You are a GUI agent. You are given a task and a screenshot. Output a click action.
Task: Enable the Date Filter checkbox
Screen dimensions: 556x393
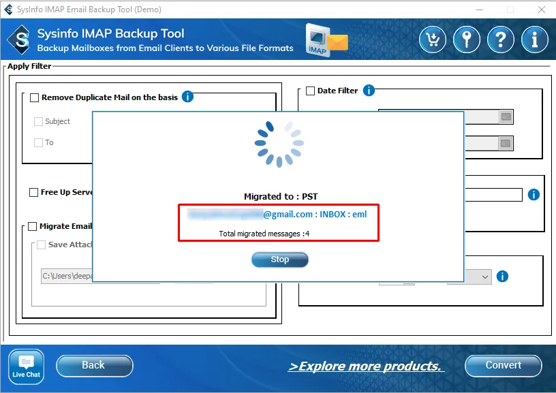310,91
